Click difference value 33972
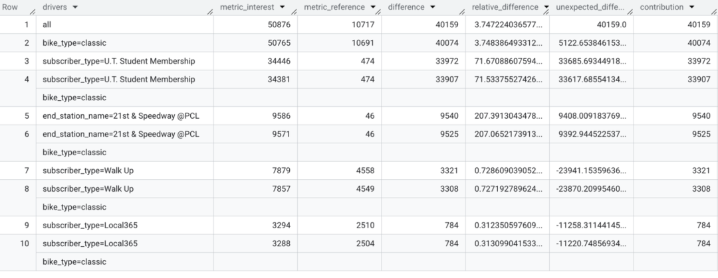This screenshot has height=278, width=718. coord(447,61)
